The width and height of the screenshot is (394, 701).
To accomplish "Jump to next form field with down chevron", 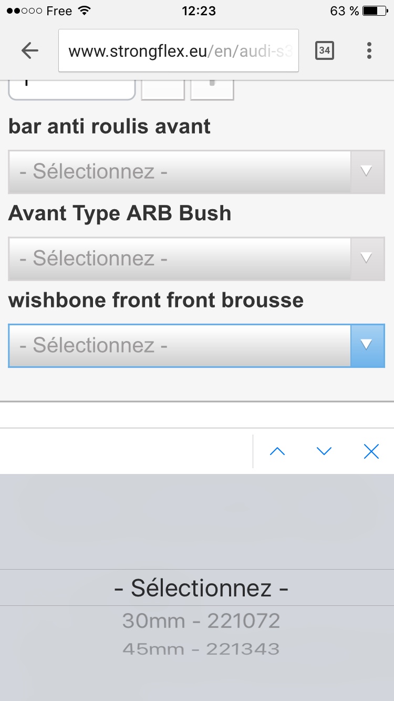I will [324, 451].
